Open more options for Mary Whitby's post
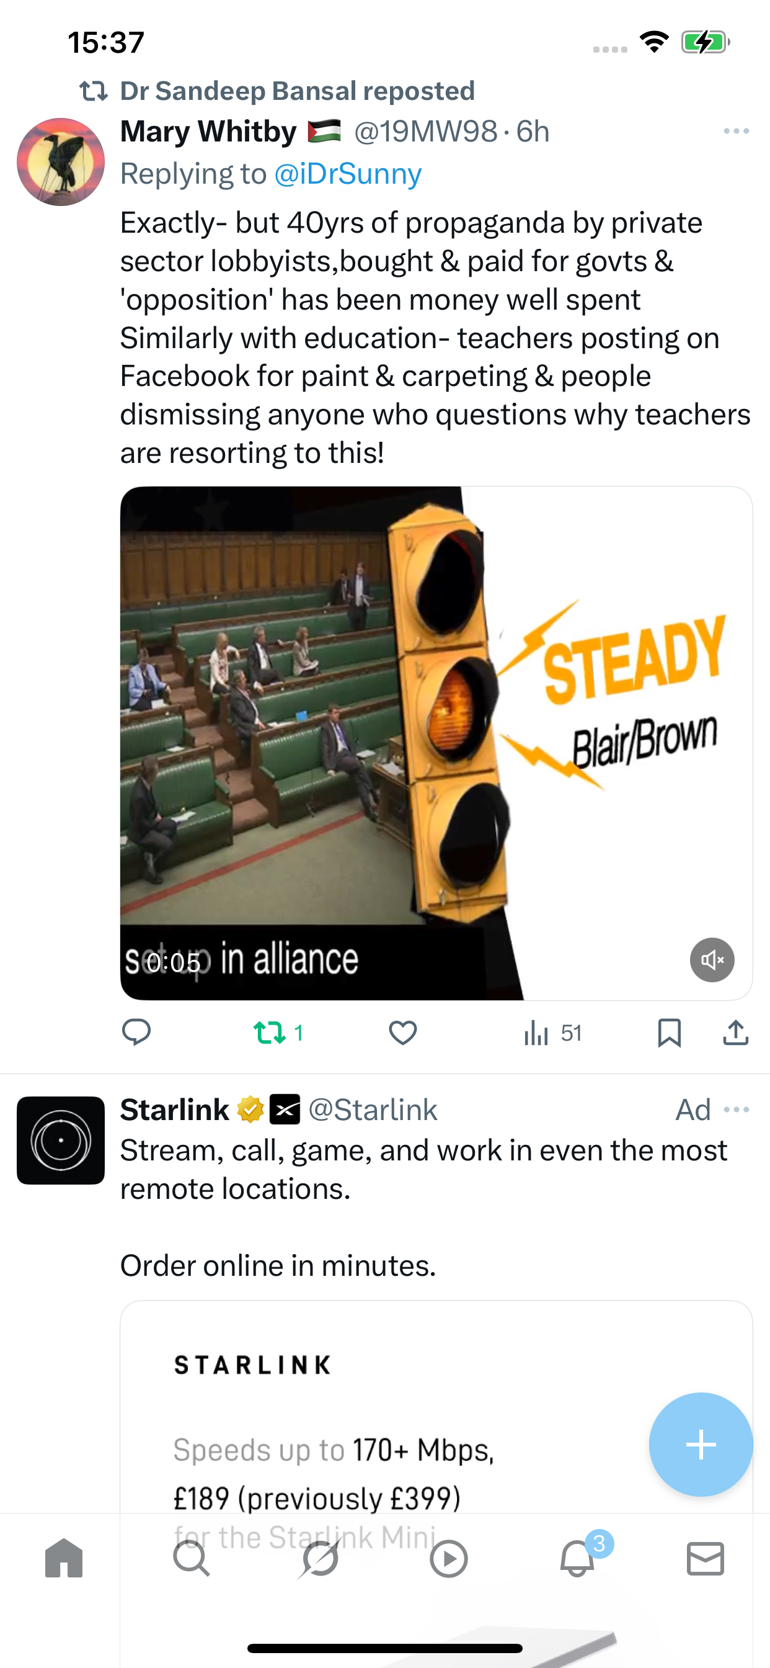Screen dimensions: 770x1668 tap(737, 132)
